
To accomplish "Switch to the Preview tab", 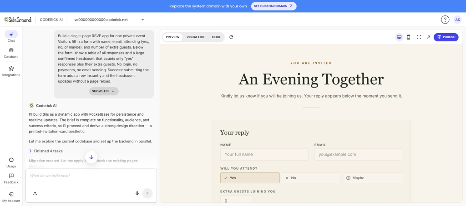I will 172,37.
